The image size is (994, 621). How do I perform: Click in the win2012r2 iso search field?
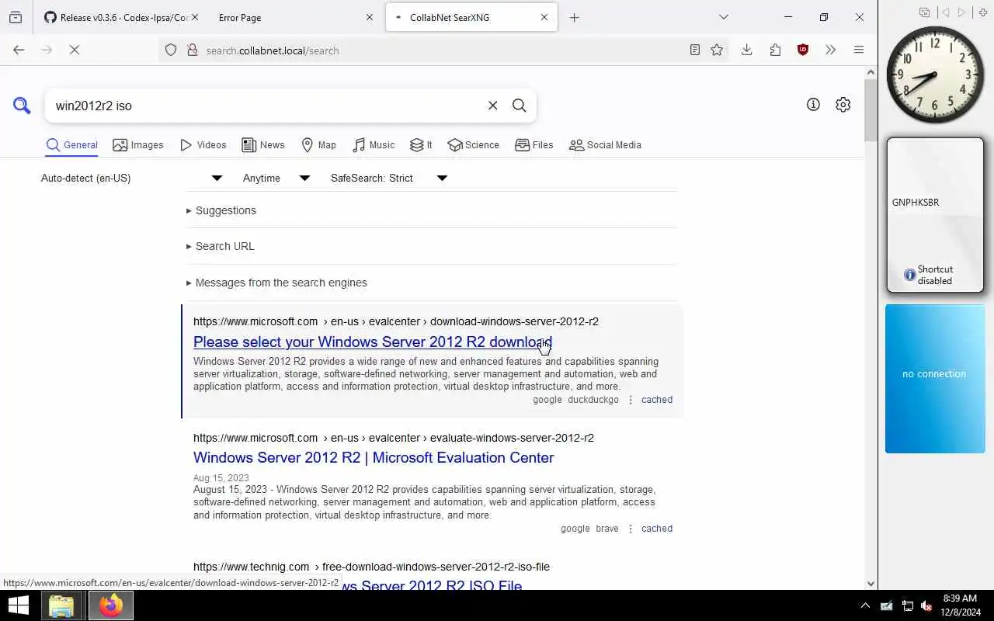click(x=264, y=106)
